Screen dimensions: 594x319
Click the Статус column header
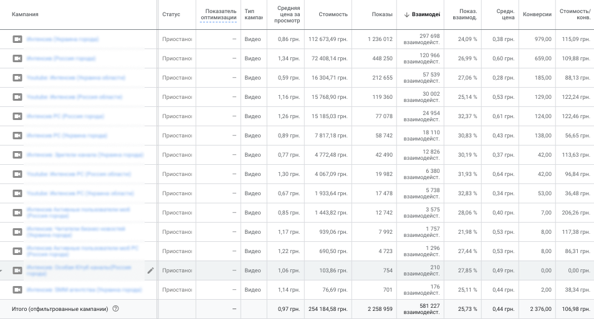click(171, 14)
